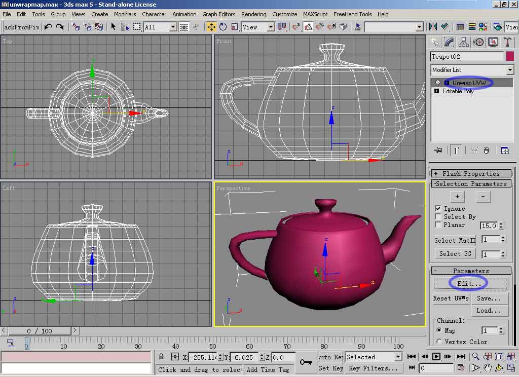
Task: Open the Rendering menu
Action: click(x=253, y=14)
